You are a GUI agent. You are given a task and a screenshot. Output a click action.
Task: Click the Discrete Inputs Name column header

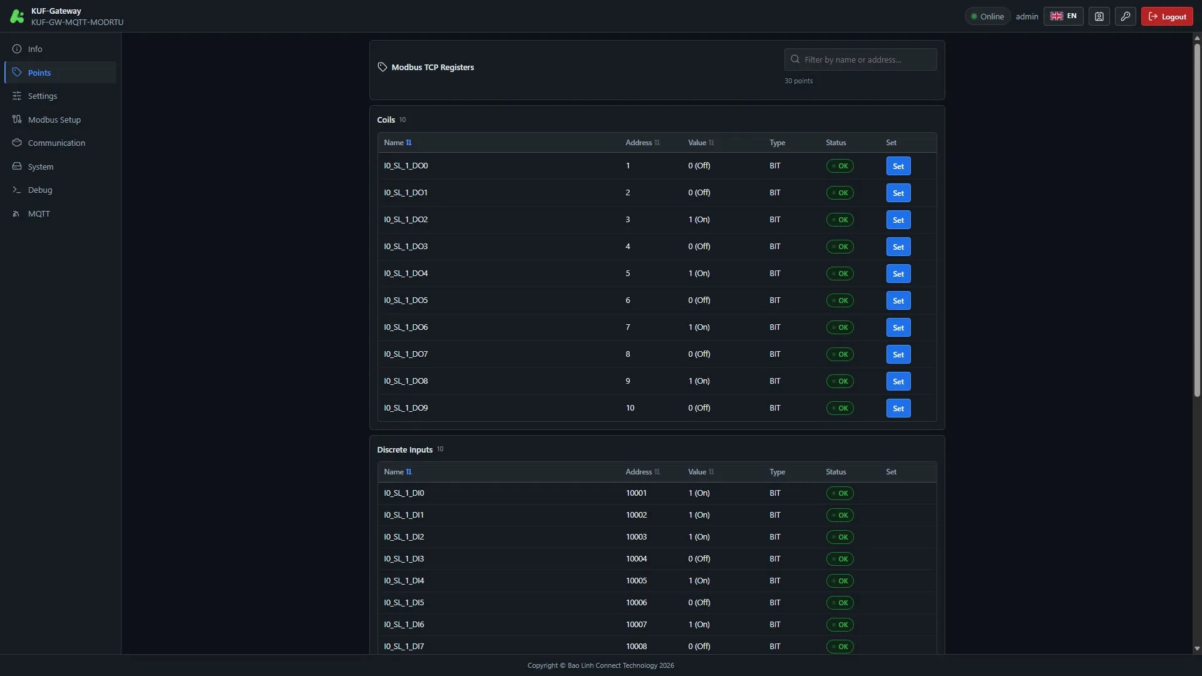point(398,472)
